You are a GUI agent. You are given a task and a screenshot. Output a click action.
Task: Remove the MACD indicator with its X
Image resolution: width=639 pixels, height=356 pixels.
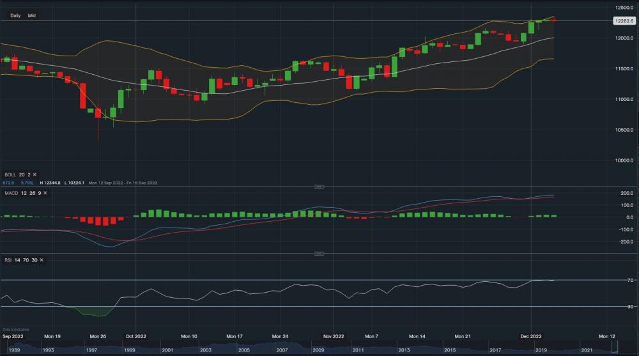click(43, 194)
